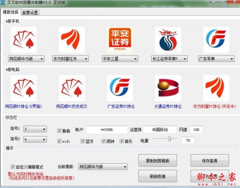Toggle the 音乐 checkbox
This screenshot has width=240, height=188.
coord(122,141)
